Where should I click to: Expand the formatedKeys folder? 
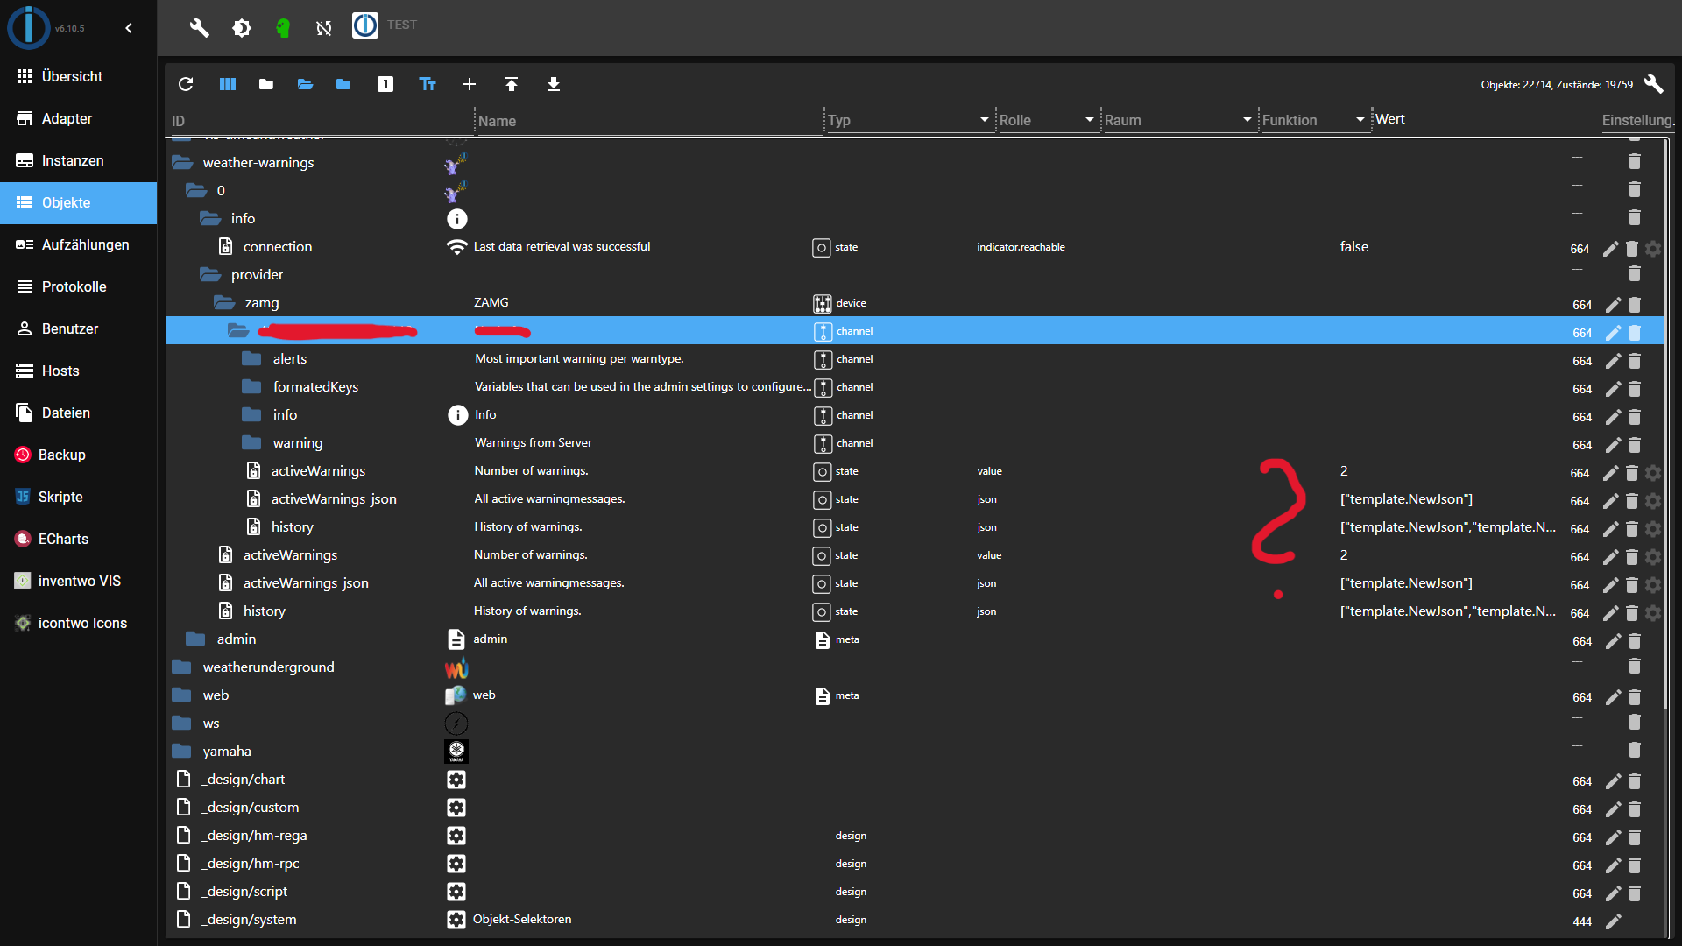(252, 386)
